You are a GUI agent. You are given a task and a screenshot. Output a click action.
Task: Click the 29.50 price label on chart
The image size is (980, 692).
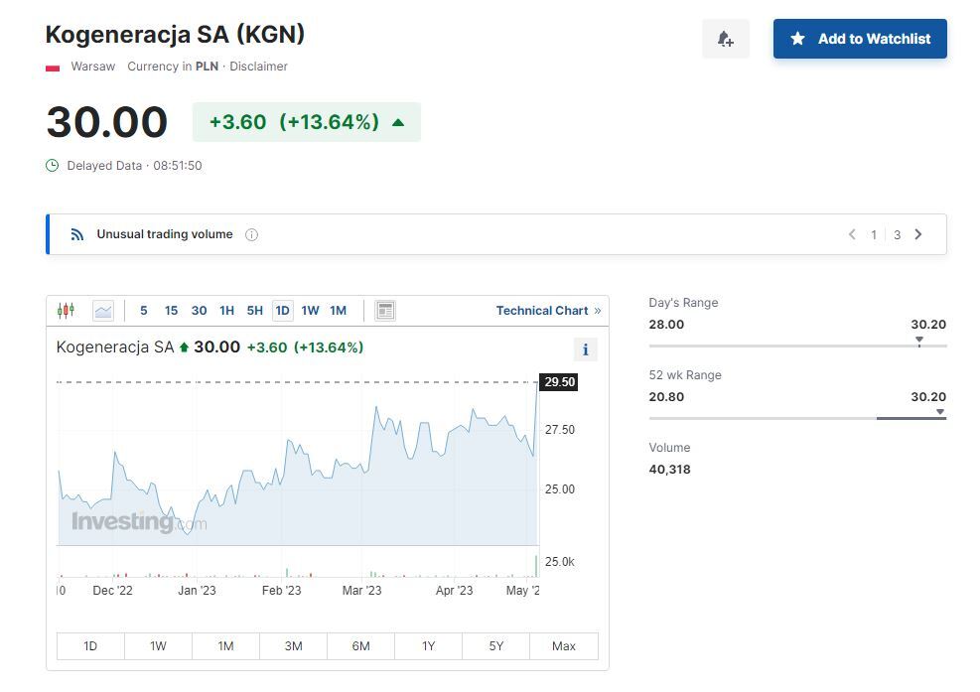559,382
